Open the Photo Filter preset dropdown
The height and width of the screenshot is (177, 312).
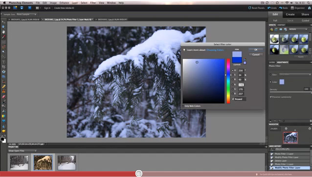(295, 75)
